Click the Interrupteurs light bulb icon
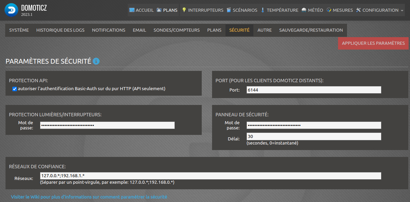410x202 pixels. pyautogui.click(x=184, y=10)
